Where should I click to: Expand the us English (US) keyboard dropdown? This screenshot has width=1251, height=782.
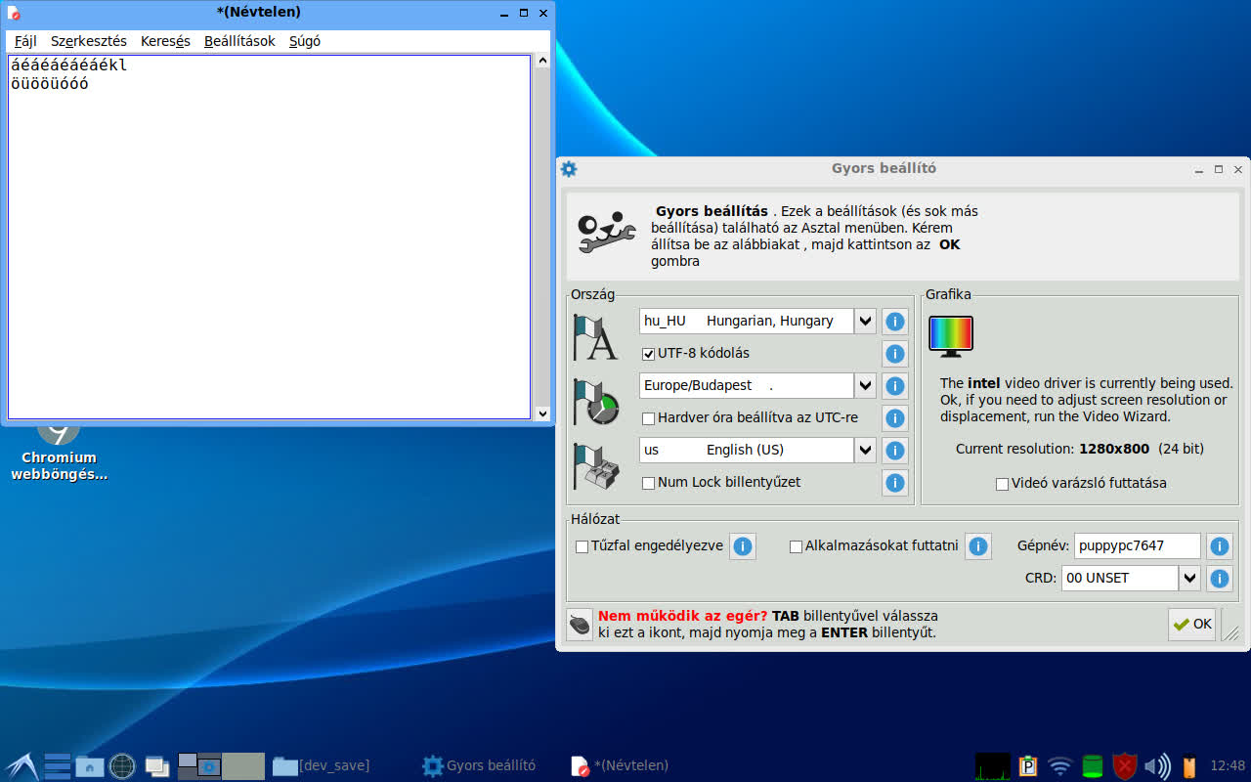point(865,451)
